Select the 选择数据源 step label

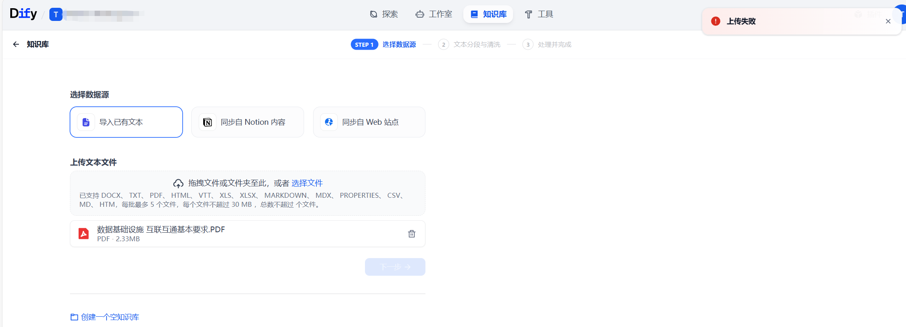[399, 44]
